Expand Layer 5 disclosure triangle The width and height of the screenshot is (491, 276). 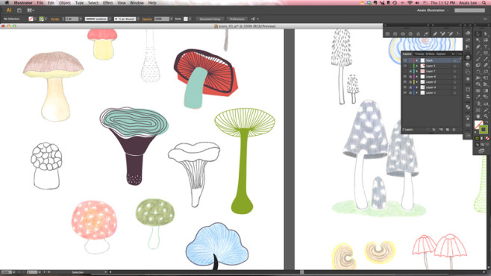[417, 66]
